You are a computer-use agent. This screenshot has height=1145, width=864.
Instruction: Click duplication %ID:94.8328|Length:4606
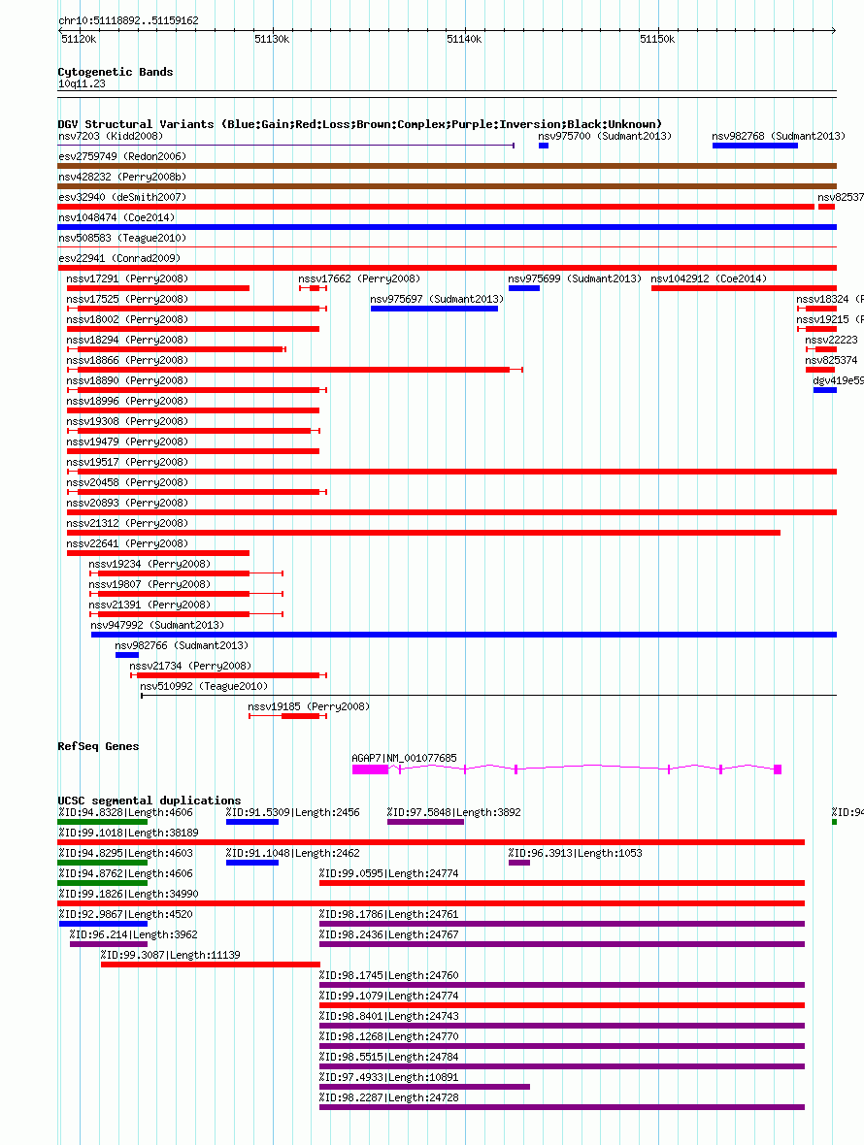[103, 823]
